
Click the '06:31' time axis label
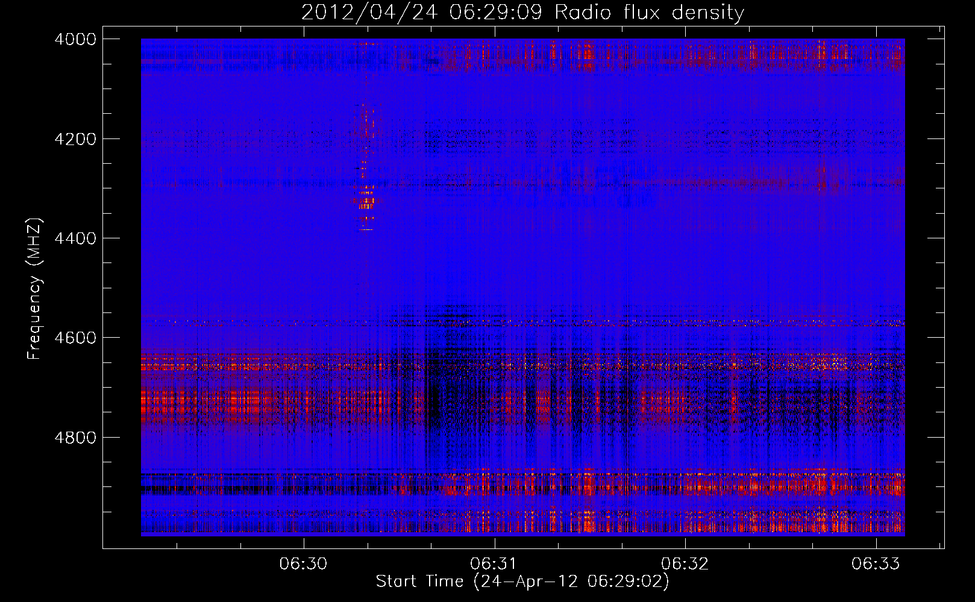click(494, 564)
